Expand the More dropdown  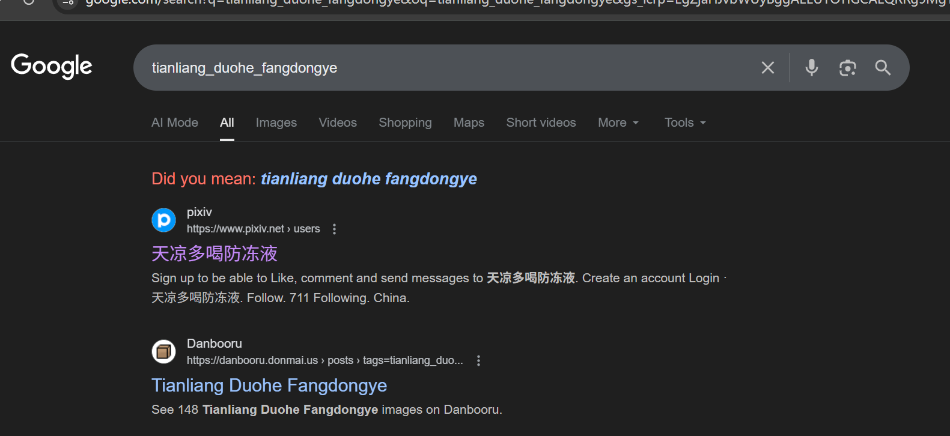click(618, 123)
